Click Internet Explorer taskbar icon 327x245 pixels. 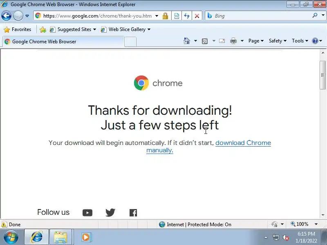(x=37, y=237)
